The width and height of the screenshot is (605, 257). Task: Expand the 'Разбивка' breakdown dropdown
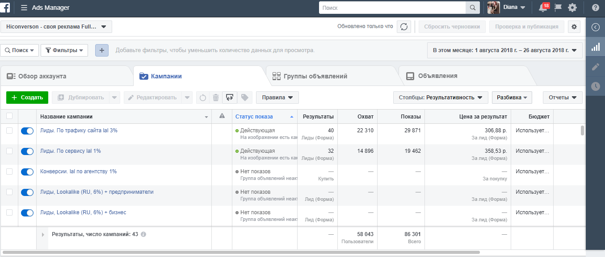tap(512, 98)
